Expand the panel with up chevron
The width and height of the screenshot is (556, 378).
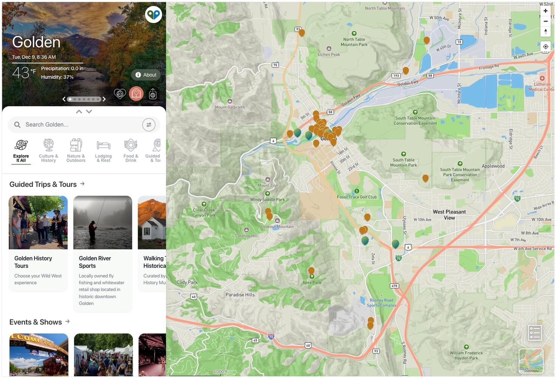(x=79, y=112)
